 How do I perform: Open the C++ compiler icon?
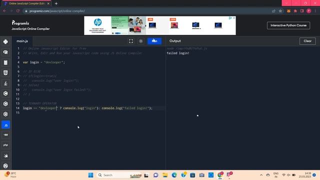[5, 104]
